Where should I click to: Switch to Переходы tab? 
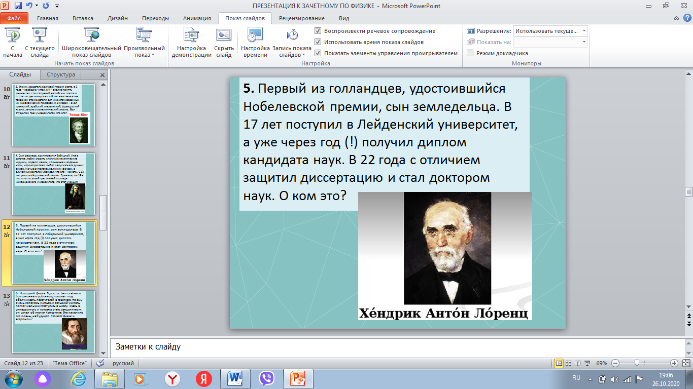click(155, 18)
